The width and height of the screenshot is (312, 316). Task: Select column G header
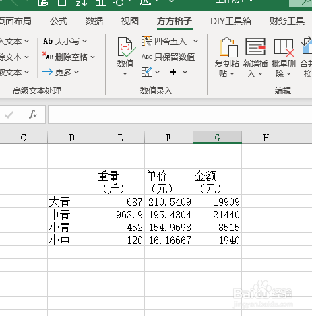click(x=217, y=137)
